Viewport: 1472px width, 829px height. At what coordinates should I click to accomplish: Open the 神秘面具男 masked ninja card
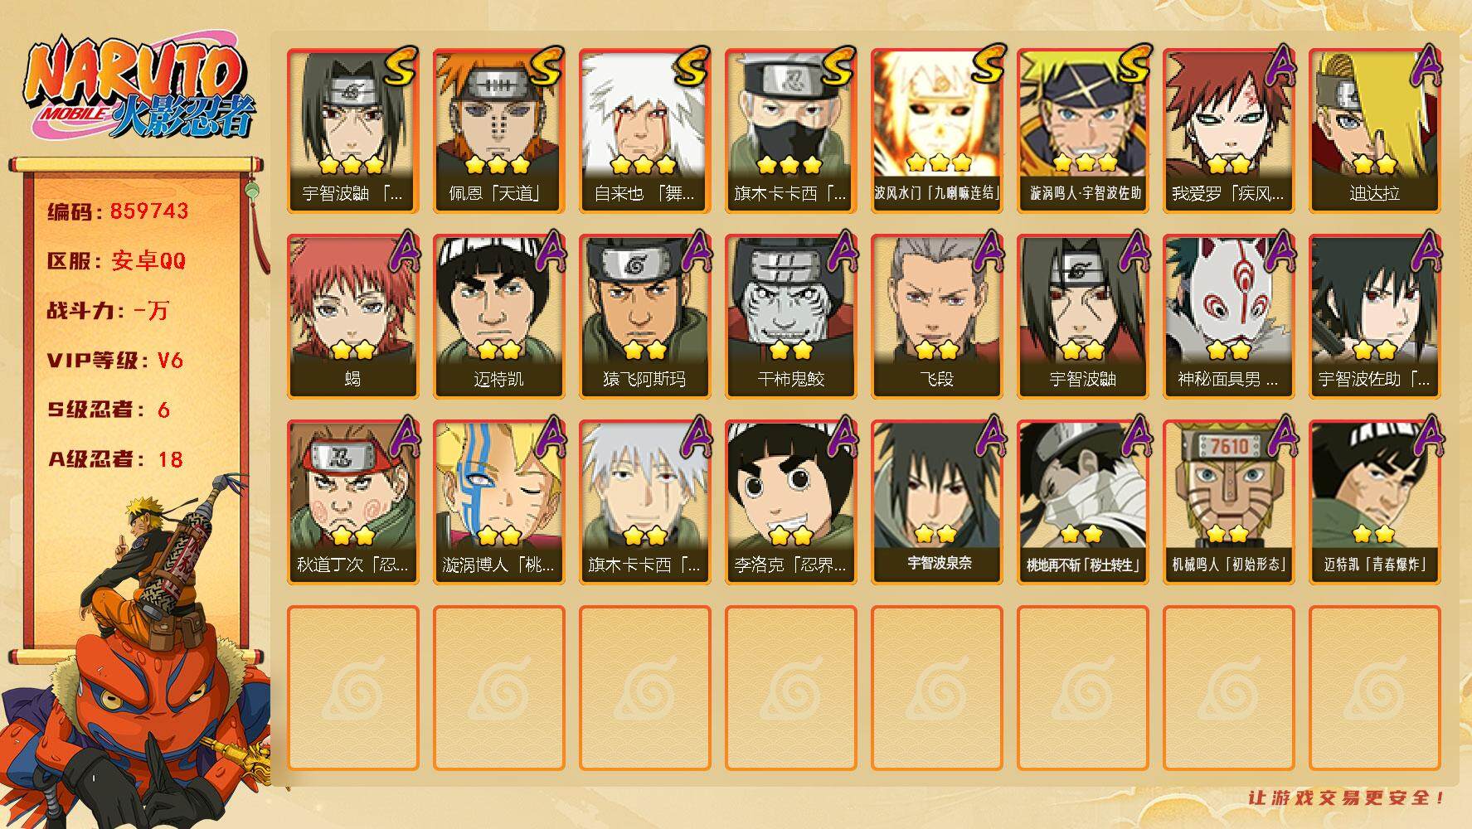pos(1228,317)
